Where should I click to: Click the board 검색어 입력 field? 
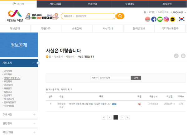(114, 78)
